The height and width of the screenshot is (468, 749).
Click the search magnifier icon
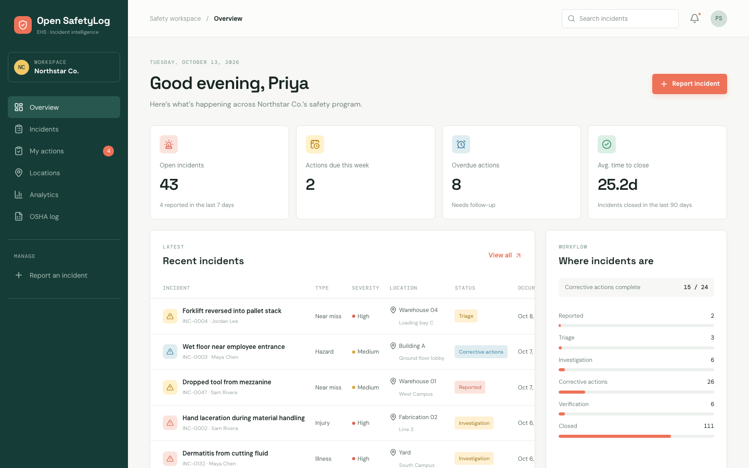[571, 19]
